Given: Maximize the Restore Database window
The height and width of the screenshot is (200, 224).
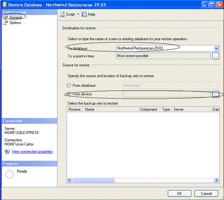Looking at the screenshot, I should click(212, 5).
